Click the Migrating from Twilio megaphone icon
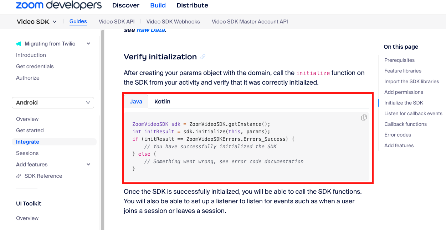 [19, 44]
